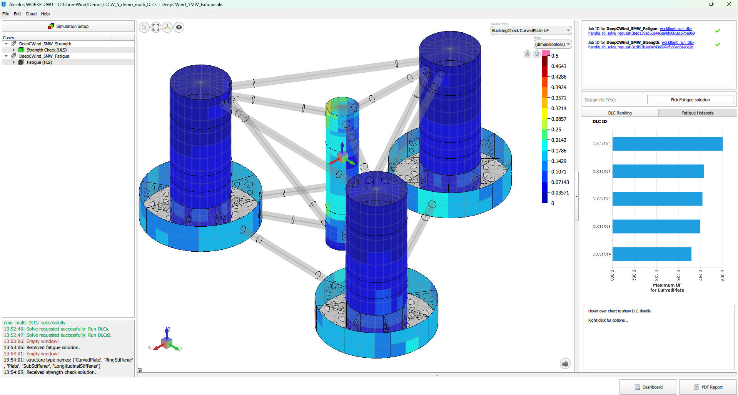The image size is (738, 395).
Task: Click the rescale colorbar refresh icon
Action: click(536, 54)
